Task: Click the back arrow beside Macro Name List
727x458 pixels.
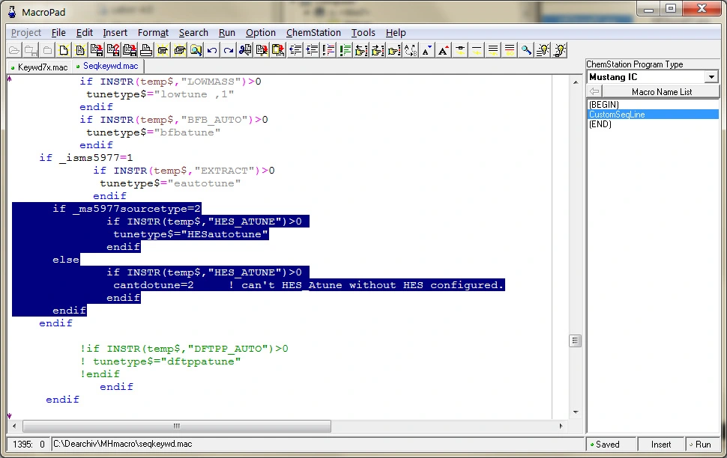Action: pyautogui.click(x=594, y=92)
